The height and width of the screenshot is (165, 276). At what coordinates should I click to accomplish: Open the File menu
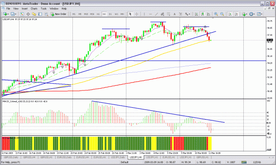coord(8,8)
